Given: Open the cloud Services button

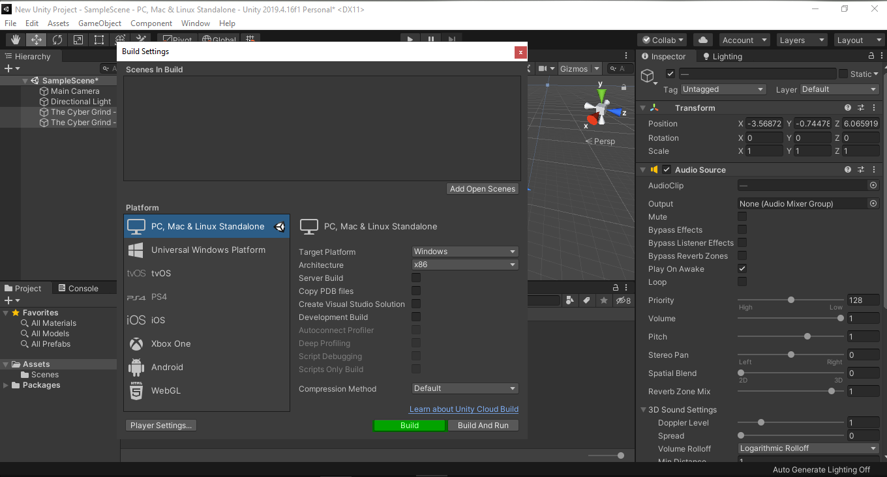Looking at the screenshot, I should point(702,40).
